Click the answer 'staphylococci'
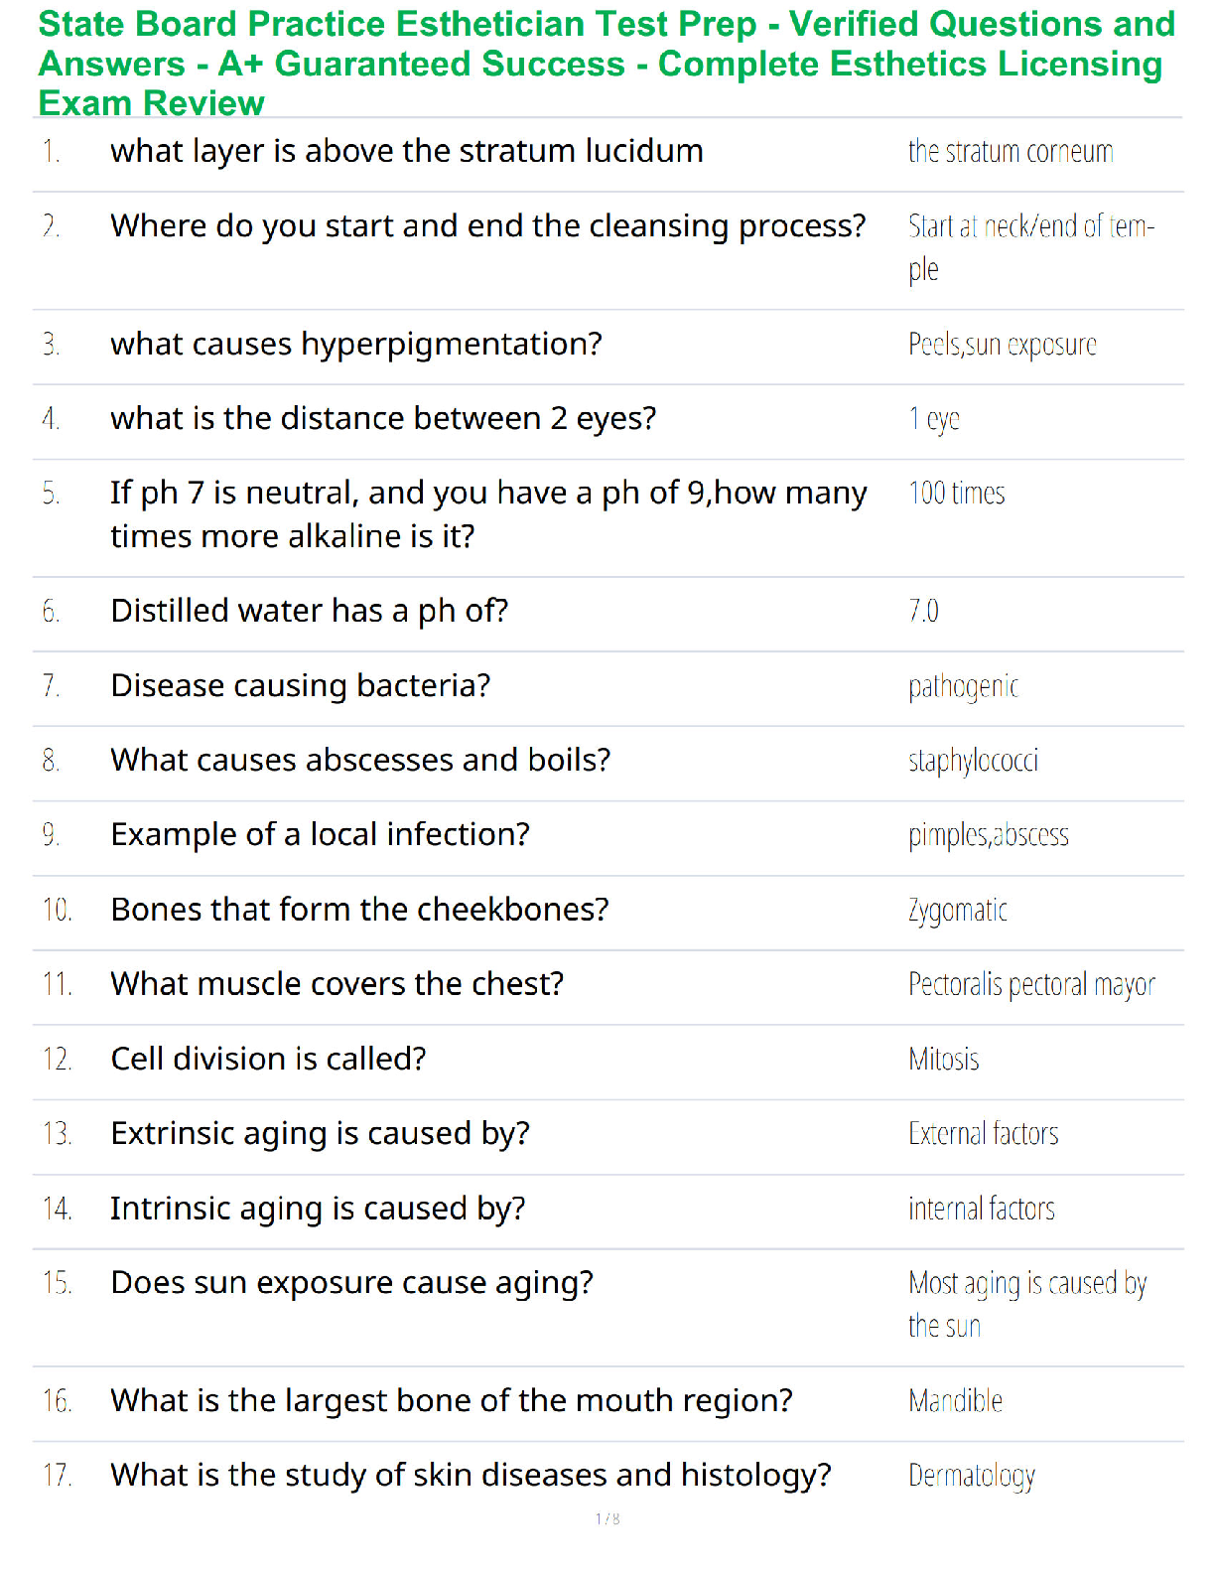The image size is (1215, 1573). tap(973, 761)
